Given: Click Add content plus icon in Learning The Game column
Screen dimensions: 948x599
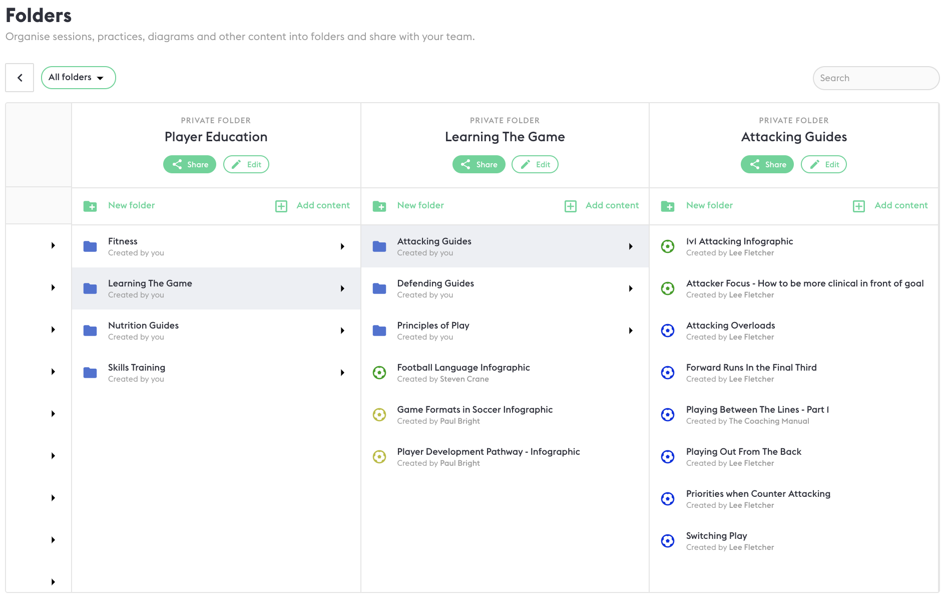Looking at the screenshot, I should coord(570,206).
